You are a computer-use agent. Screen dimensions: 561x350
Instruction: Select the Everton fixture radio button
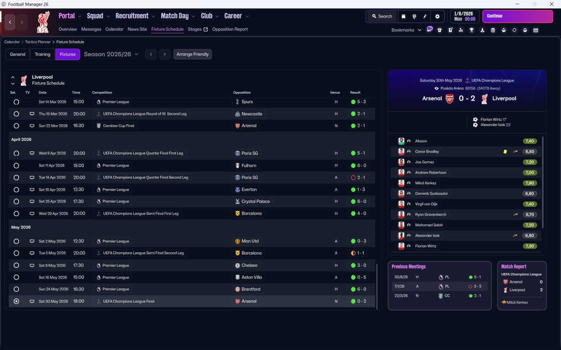[x=16, y=190]
